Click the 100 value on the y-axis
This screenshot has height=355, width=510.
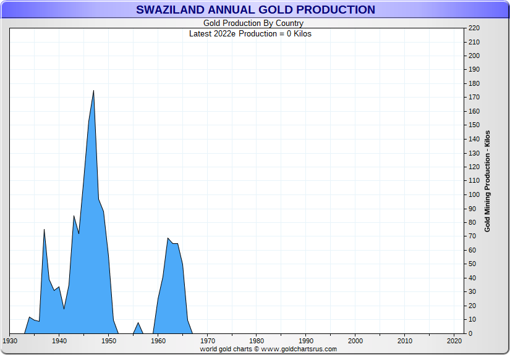coord(475,194)
